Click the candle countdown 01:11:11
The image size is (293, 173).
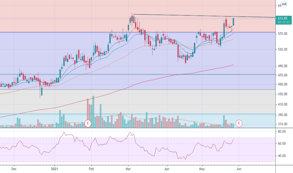pyautogui.click(x=284, y=22)
